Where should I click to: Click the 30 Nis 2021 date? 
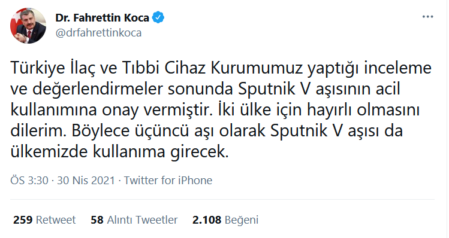pos(86,180)
